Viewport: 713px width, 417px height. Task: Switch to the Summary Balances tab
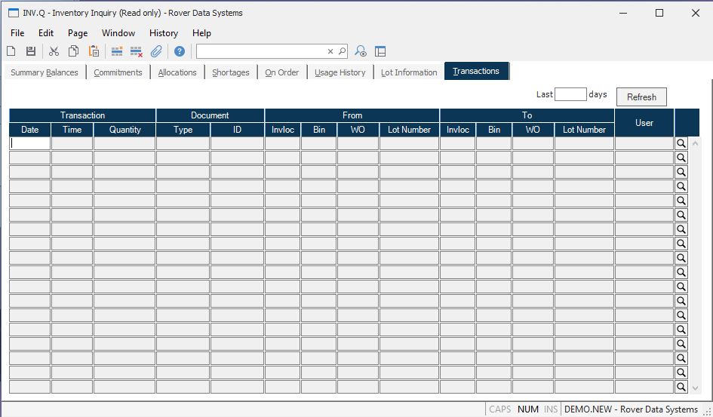(x=44, y=72)
